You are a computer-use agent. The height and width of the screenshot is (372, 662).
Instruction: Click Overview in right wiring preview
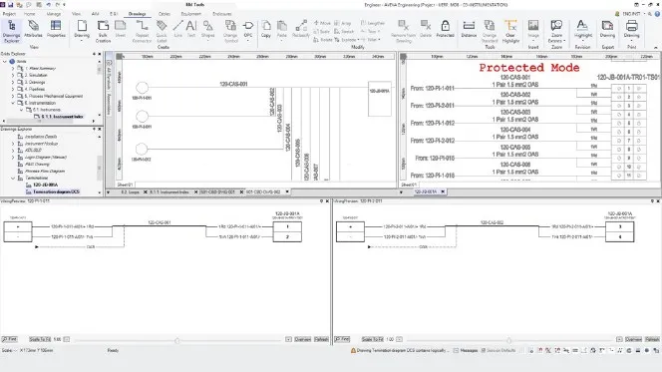[x=633, y=339]
